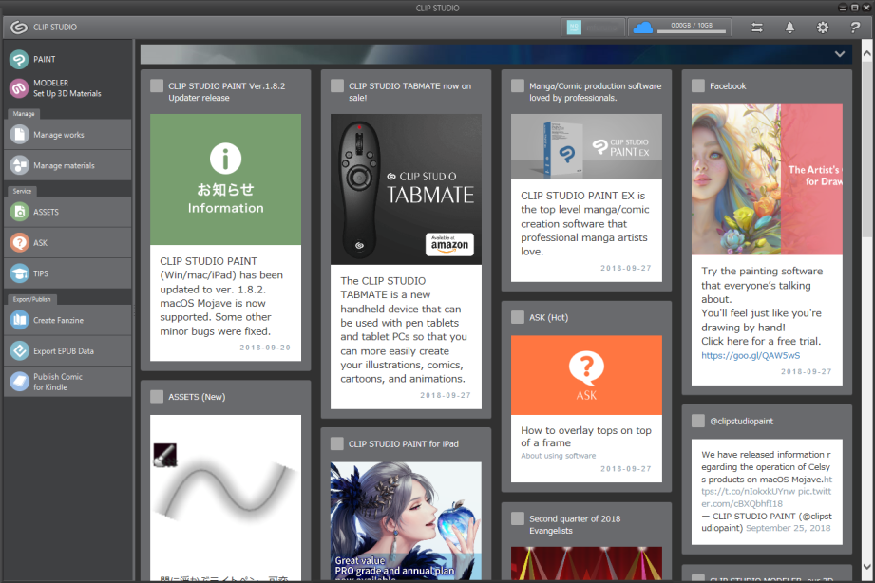Open "How to overlay tops on top of a frame"

[586, 436]
